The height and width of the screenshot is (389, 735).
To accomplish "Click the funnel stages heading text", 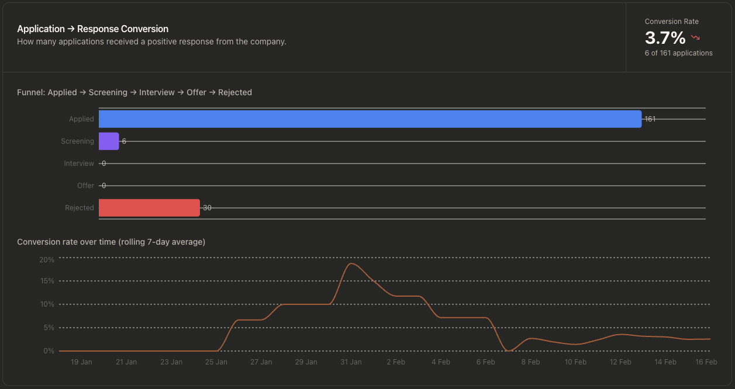I will point(134,92).
